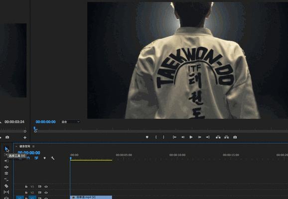Toggle lock on track V3
Image resolution: width=288 pixels, height=199 pixels.
[26, 187]
